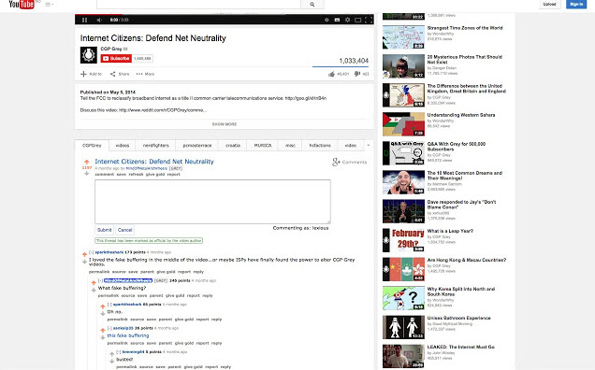595x370 pixels.
Task: Upvote the 'Oh no.' comment
Action: pyautogui.click(x=103, y=306)
